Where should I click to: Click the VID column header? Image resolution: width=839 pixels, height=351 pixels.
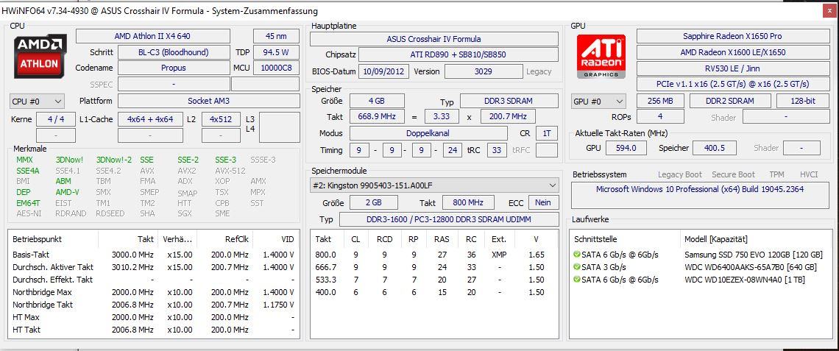(287, 239)
